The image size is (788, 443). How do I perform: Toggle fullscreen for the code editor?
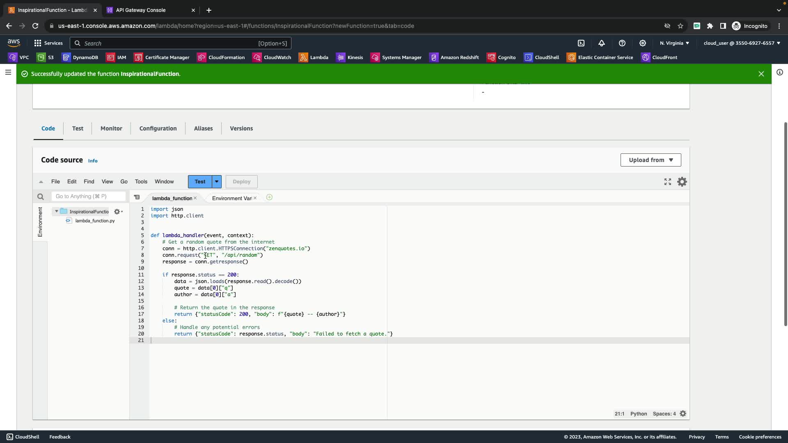(x=668, y=182)
